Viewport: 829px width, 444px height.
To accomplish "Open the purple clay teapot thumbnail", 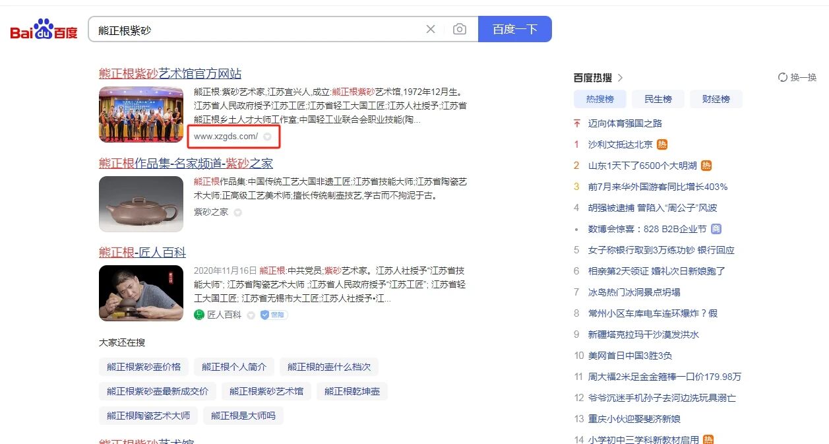I will point(141,204).
